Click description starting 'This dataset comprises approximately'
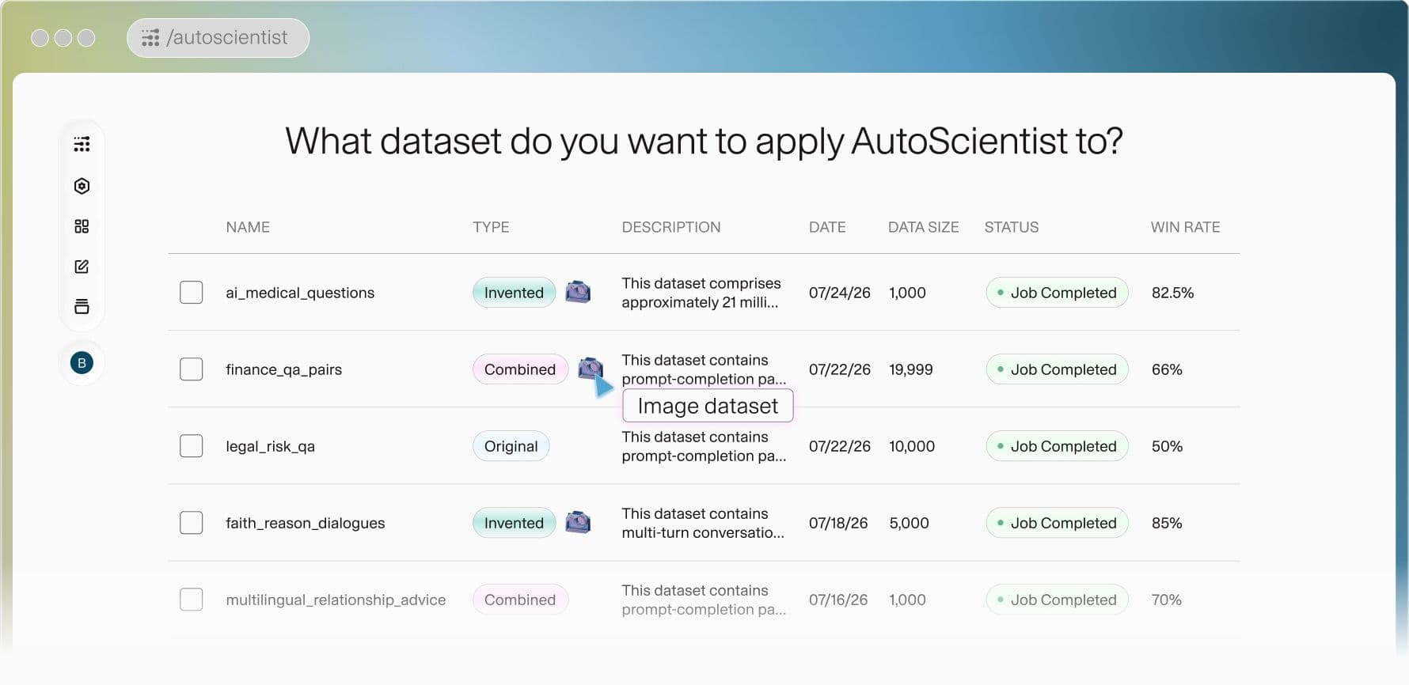 (701, 293)
